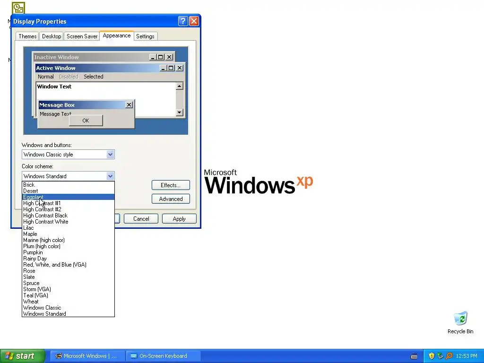Screen dimensions: 484x363
Task: Switch to On-Screen Keyboard taskbar item
Action: pos(163,356)
